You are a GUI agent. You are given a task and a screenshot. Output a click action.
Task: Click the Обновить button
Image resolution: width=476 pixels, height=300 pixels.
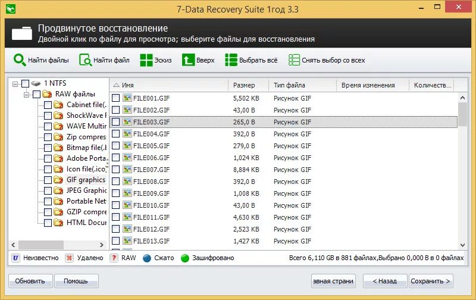coord(30,281)
